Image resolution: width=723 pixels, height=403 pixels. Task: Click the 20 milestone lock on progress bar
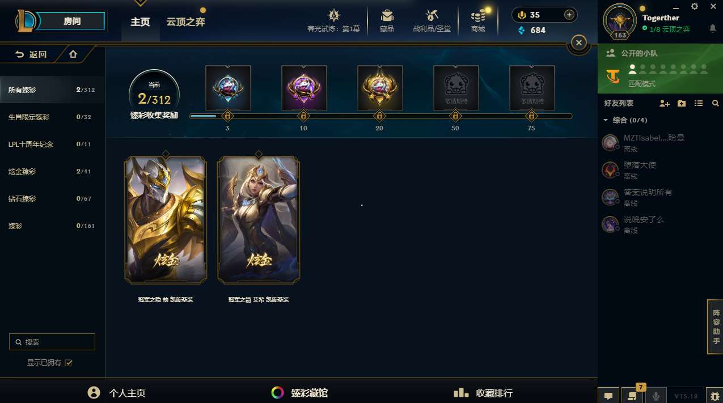[379, 116]
